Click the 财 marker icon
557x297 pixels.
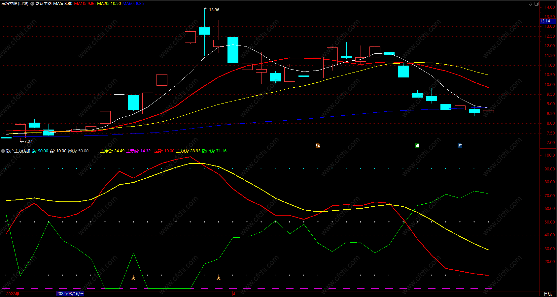pos(460,145)
